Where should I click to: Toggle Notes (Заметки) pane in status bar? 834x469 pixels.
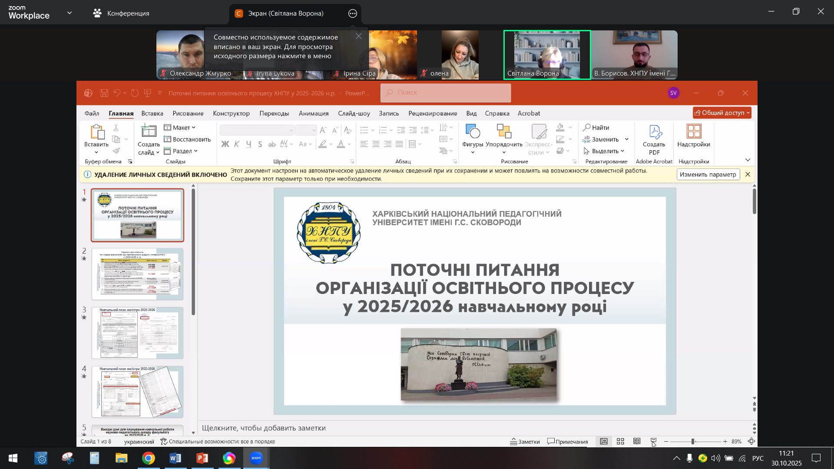click(x=525, y=442)
